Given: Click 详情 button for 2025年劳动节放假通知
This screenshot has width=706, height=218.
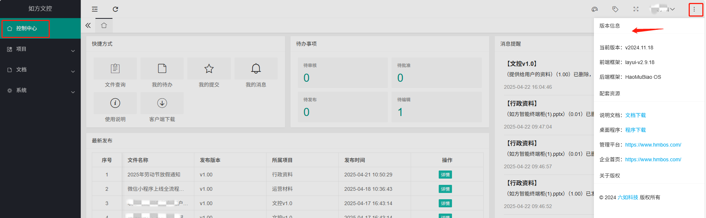Looking at the screenshot, I should [x=445, y=175].
